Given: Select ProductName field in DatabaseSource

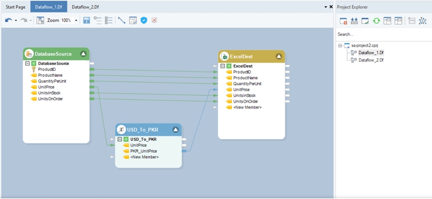Looking at the screenshot, I should coord(50,75).
